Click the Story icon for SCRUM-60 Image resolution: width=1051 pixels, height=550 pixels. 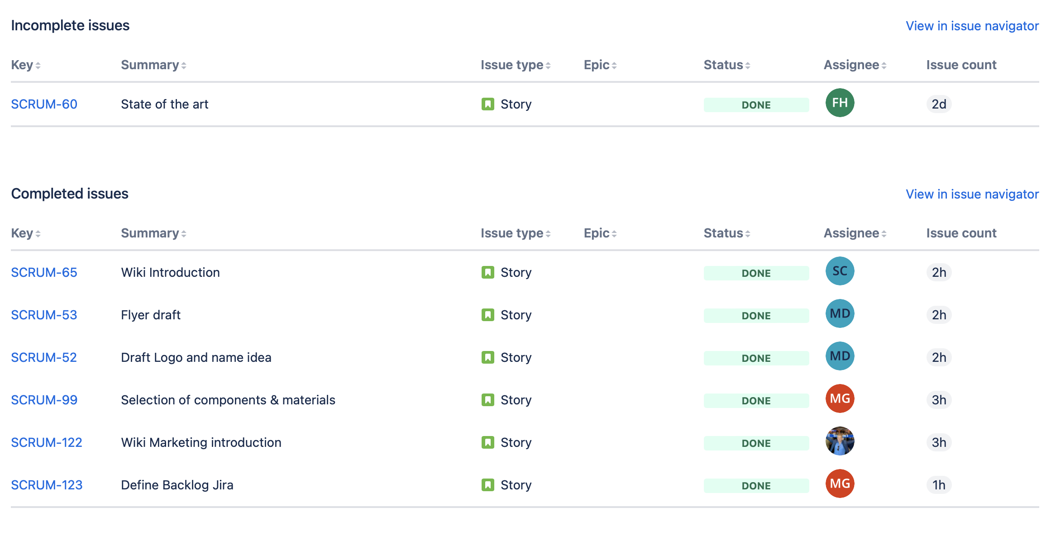pyautogui.click(x=487, y=104)
